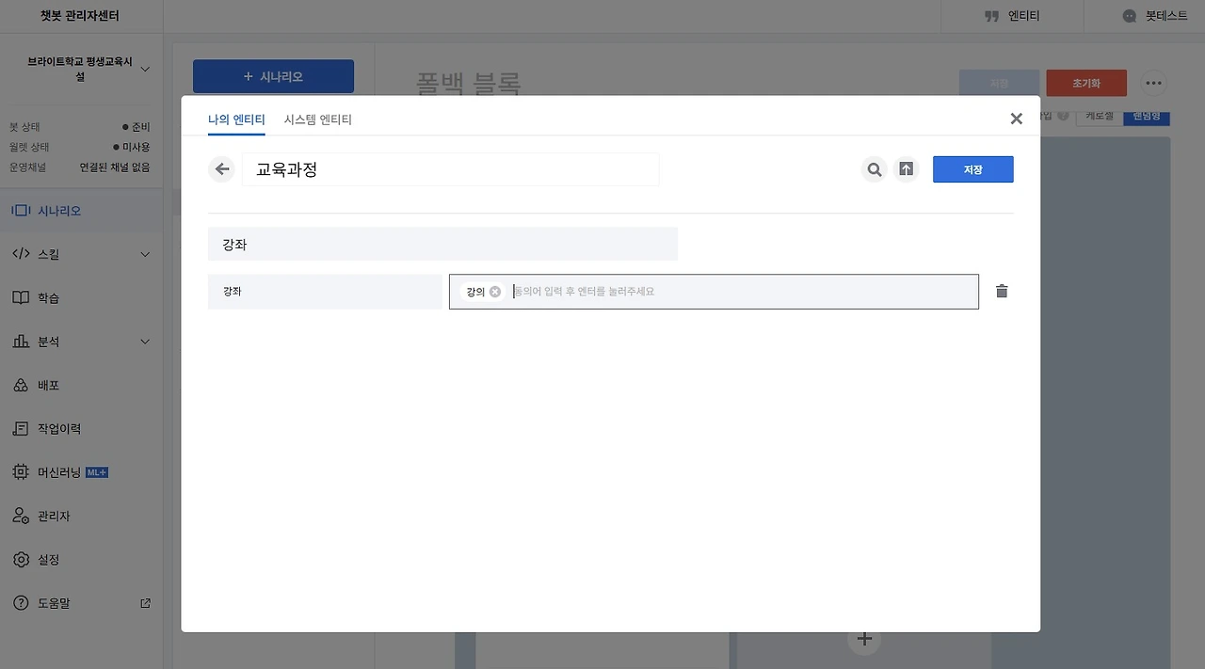Click the external link icon next to 도움말
The width and height of the screenshot is (1205, 669).
145,603
